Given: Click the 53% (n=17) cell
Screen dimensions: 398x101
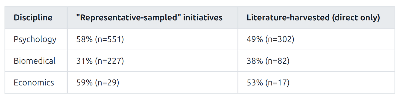Looking at the screenshot, I should coord(268,82).
